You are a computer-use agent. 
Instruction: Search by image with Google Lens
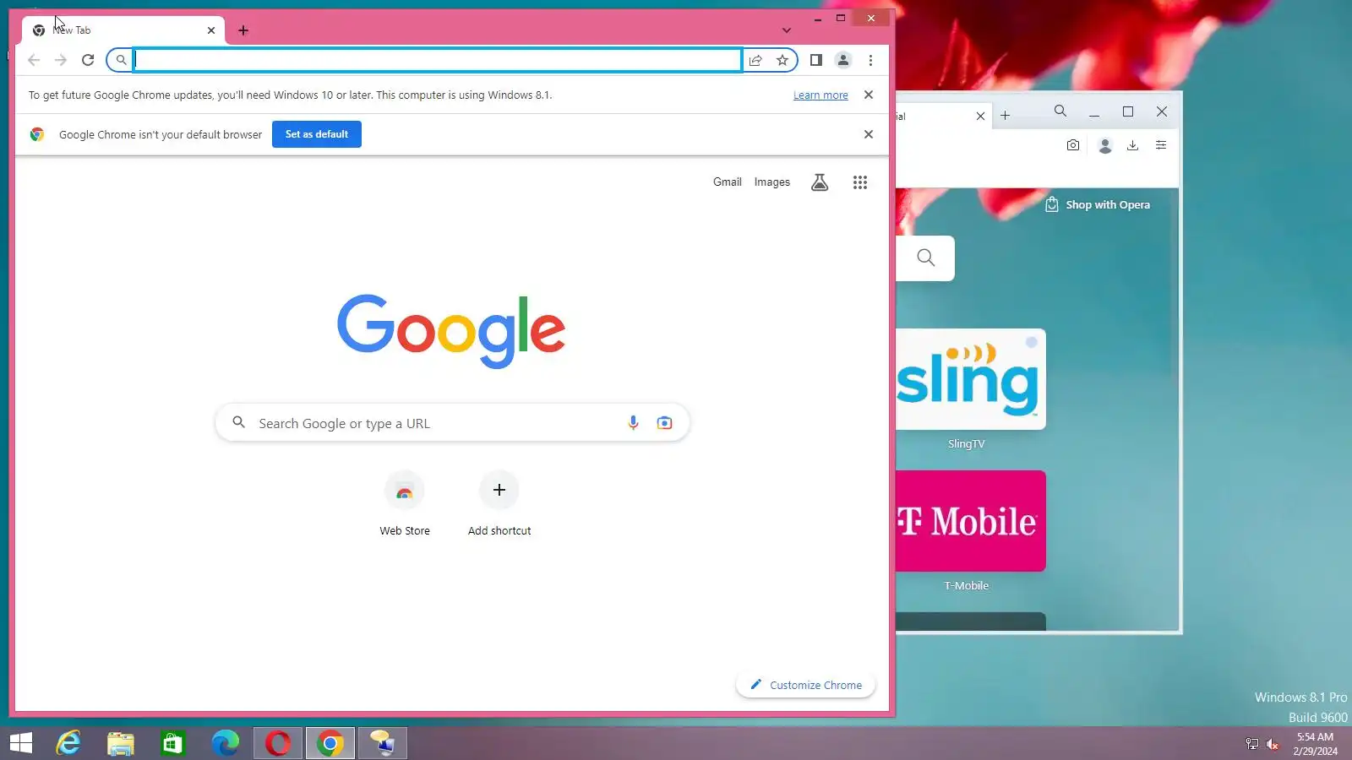(x=665, y=423)
